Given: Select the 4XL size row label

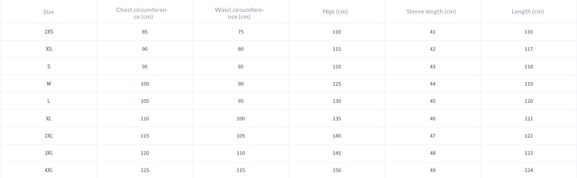Looking at the screenshot, I should click(49, 170).
